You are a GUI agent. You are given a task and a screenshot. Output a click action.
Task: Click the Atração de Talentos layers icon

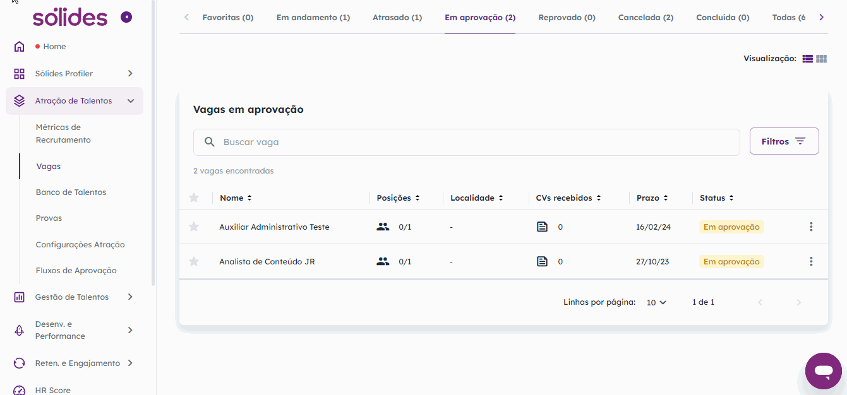click(x=20, y=101)
